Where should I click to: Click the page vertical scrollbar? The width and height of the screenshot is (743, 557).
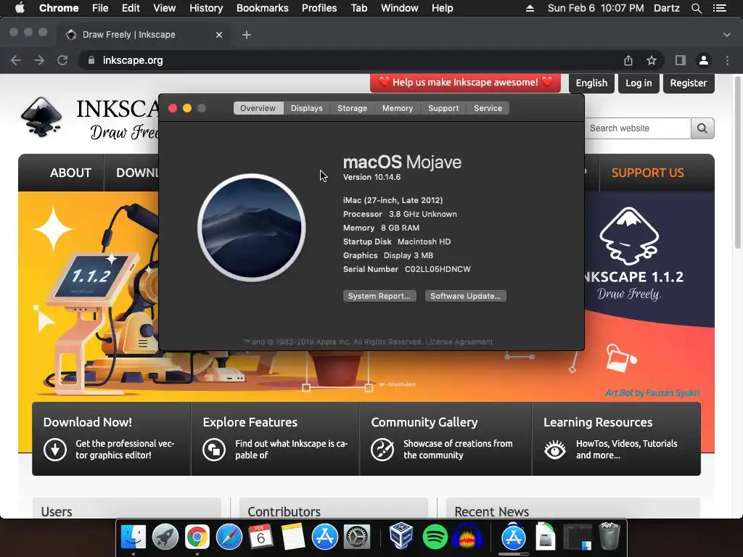pos(737,161)
